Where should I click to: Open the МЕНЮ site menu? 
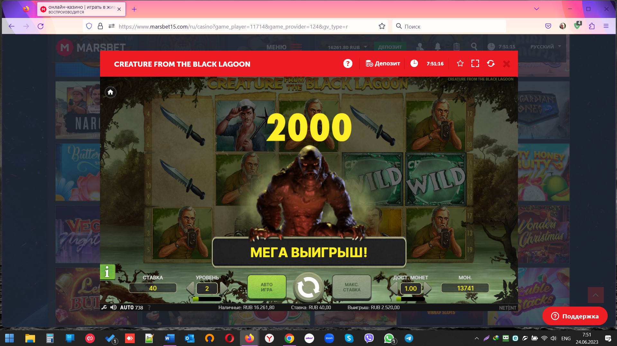pyautogui.click(x=284, y=47)
